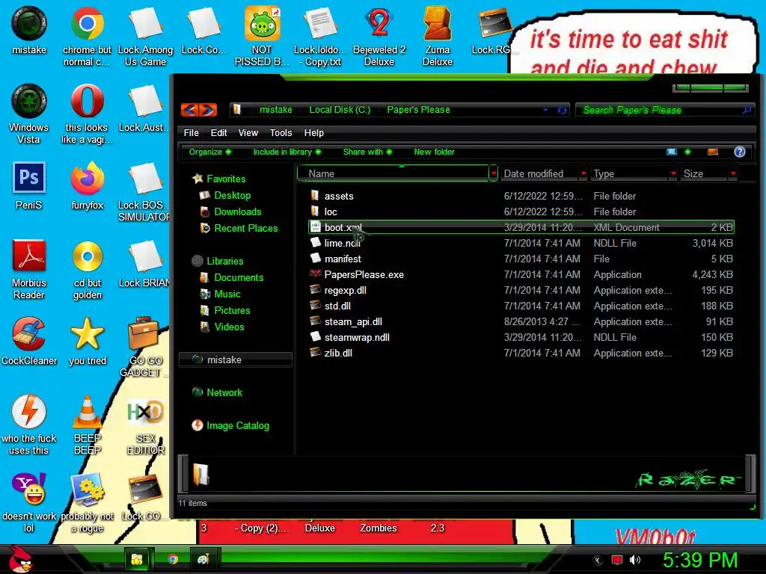Open Network in the navigation pane
The image size is (766, 574).
[224, 392]
